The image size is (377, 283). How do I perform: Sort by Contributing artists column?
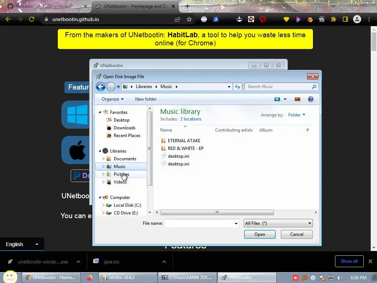point(235,130)
